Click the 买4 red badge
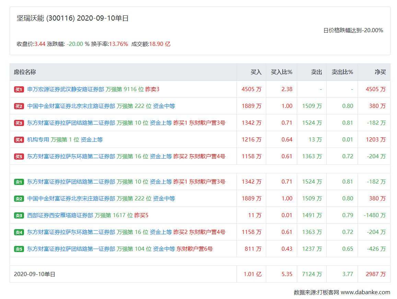 coord(19,140)
